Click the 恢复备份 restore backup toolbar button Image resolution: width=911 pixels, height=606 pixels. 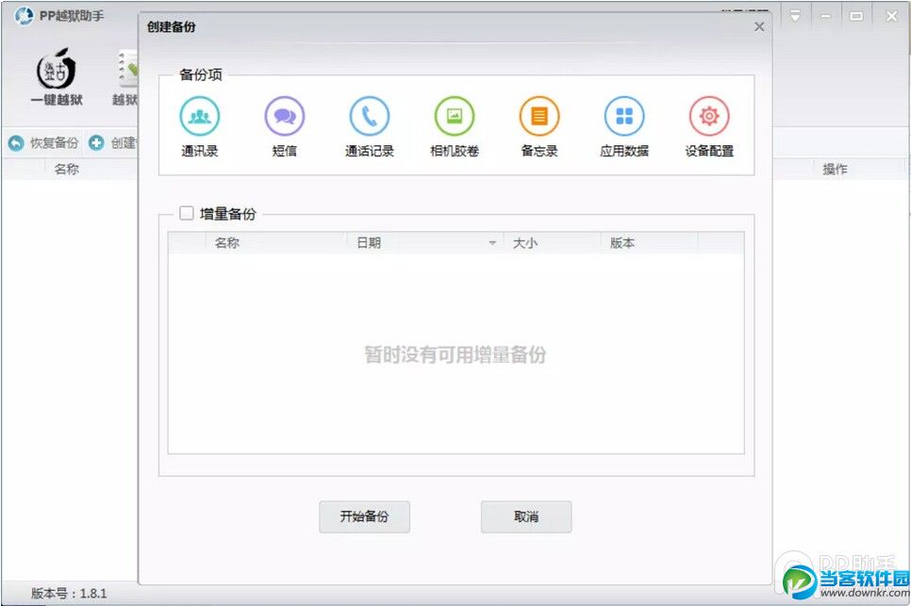click(x=43, y=143)
